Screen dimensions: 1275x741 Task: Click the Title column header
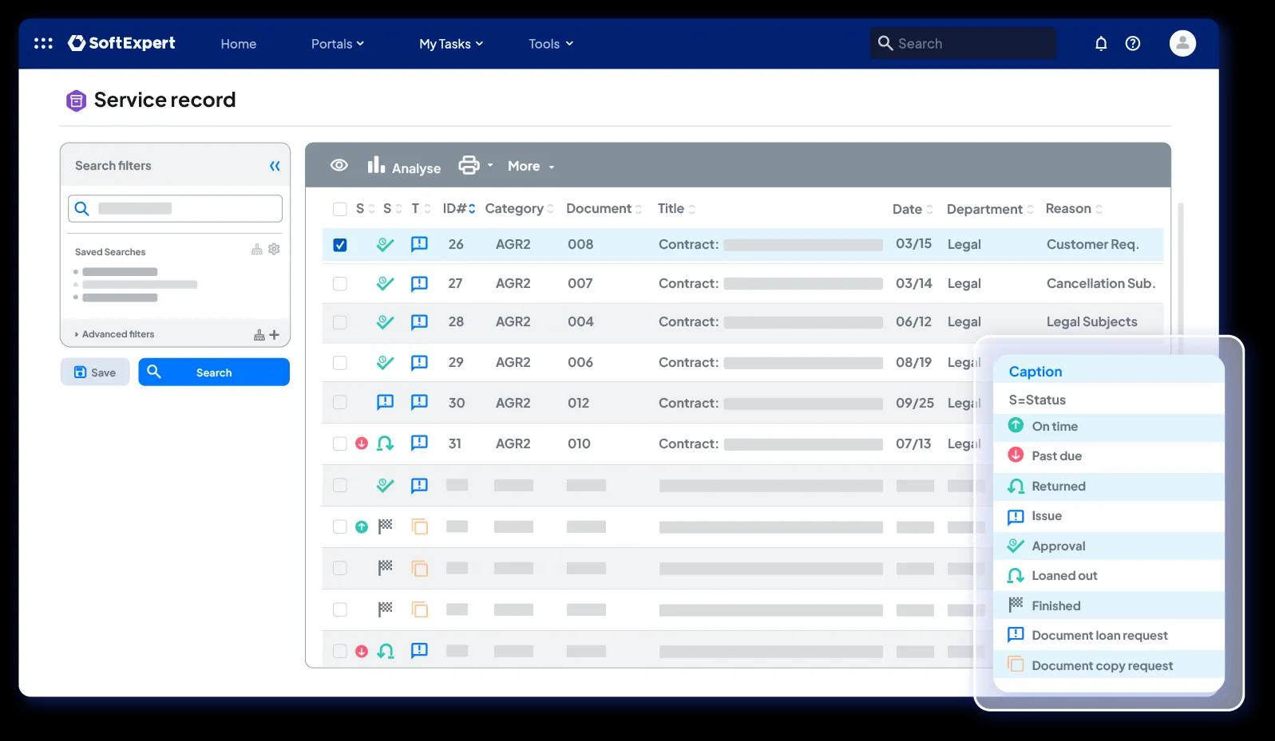click(x=676, y=208)
